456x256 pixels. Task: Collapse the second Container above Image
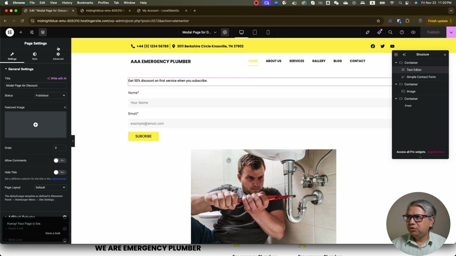click(396, 84)
